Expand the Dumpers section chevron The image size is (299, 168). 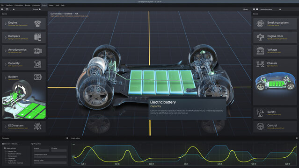click(x=6, y=37)
